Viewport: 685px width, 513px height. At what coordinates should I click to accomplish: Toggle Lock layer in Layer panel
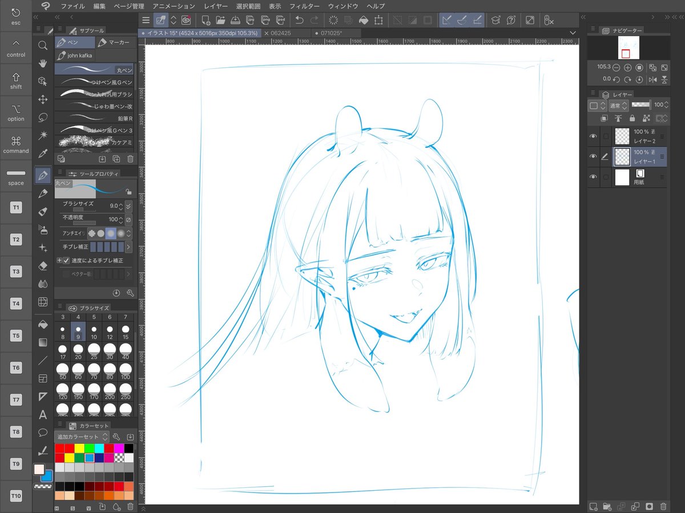632,118
